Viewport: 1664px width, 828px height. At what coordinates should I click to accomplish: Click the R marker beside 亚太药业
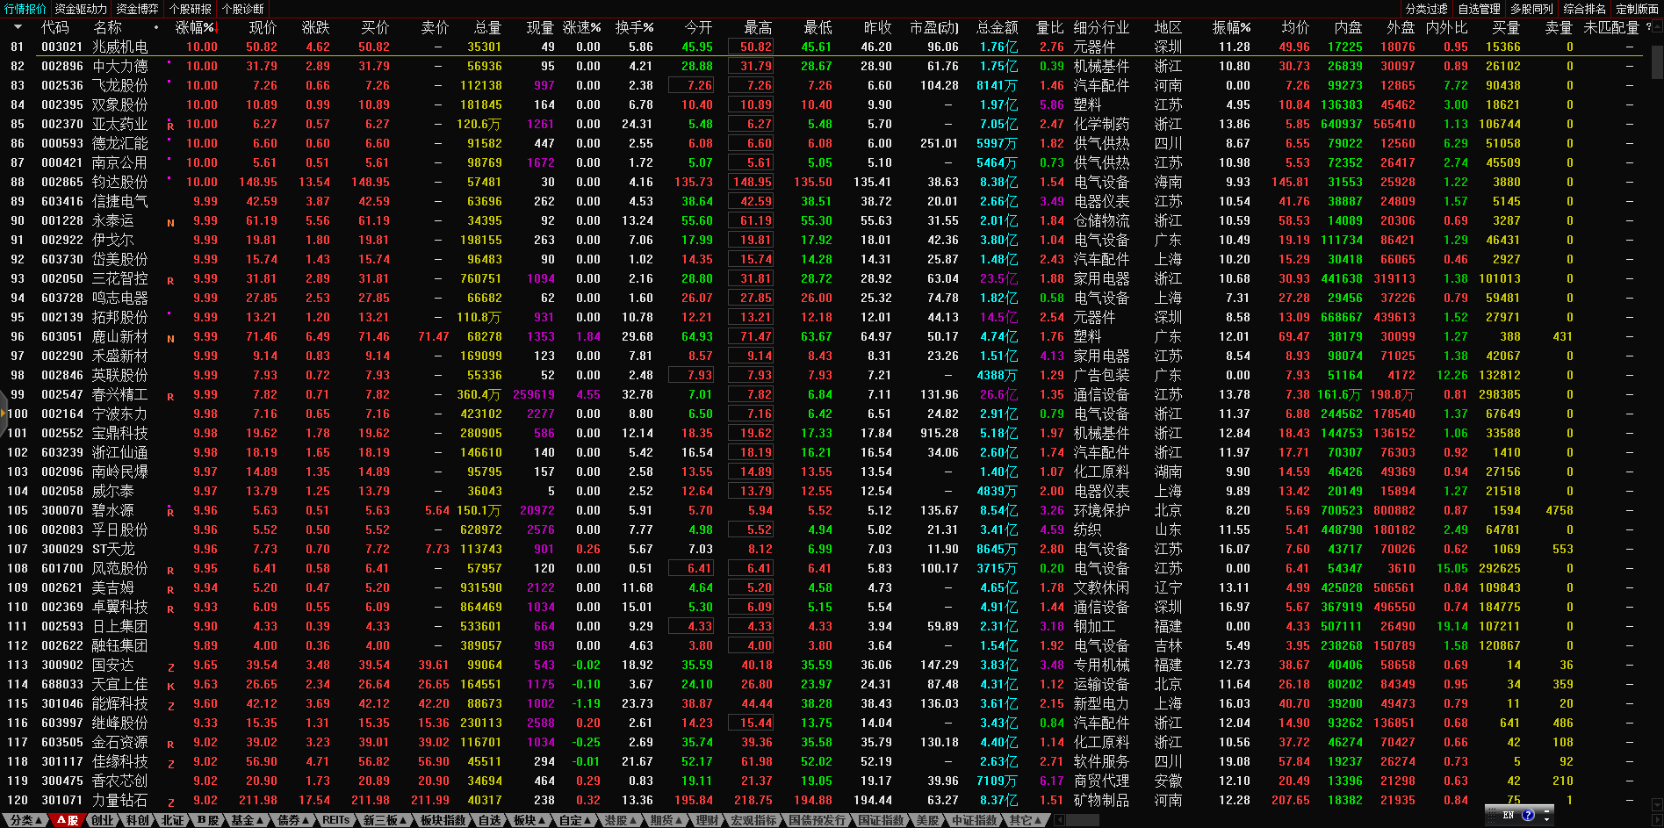(170, 126)
